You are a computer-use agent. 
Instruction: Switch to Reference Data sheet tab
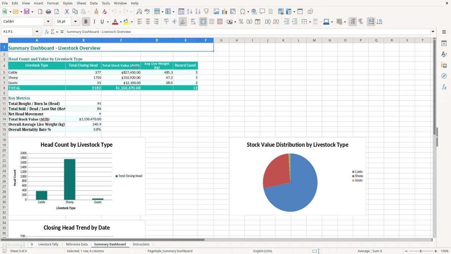click(x=77, y=244)
